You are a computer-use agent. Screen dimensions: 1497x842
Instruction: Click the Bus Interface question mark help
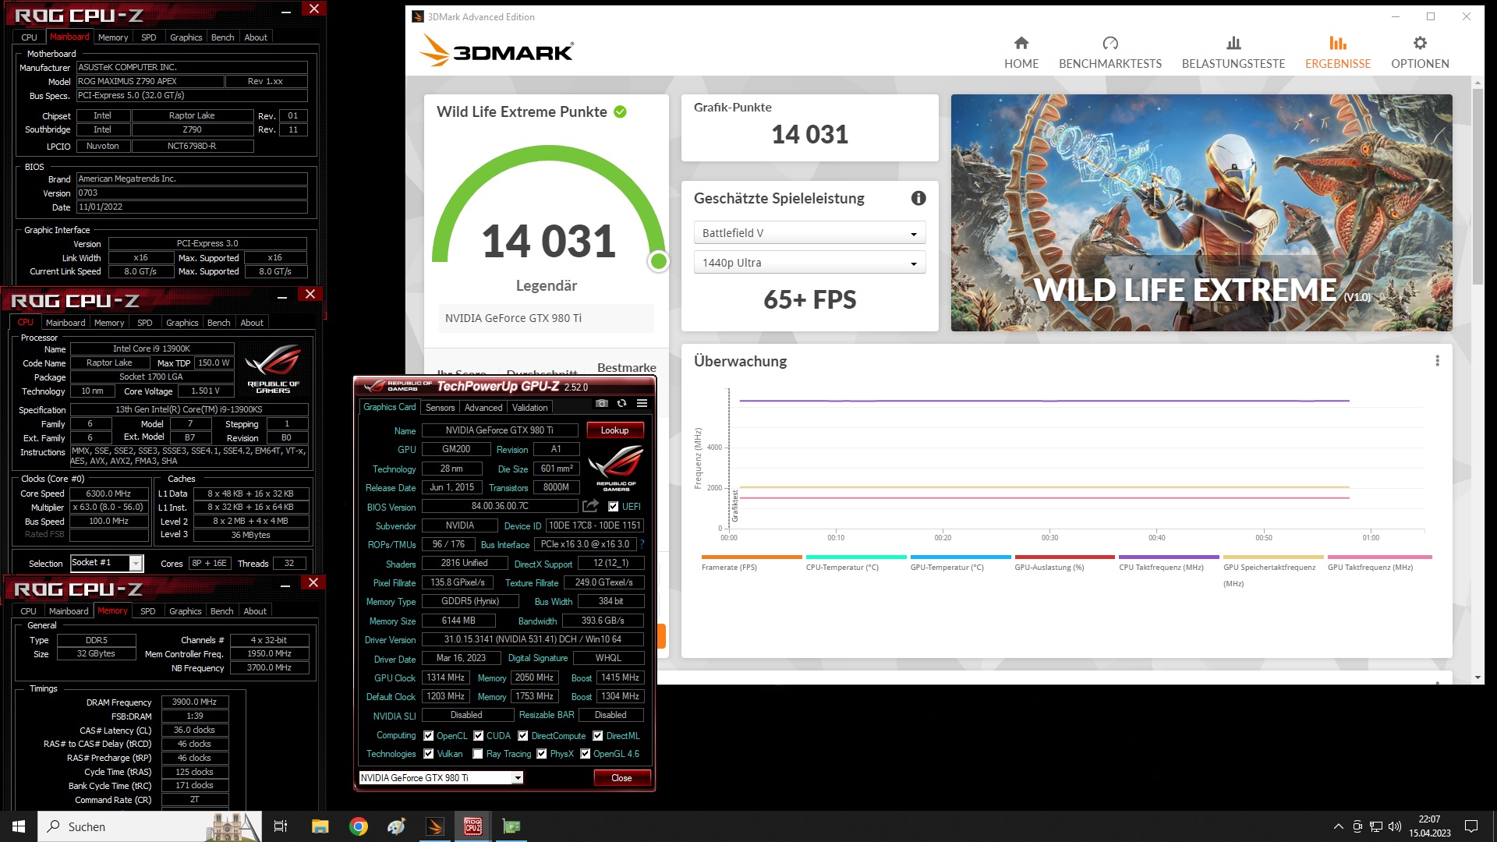(x=642, y=544)
